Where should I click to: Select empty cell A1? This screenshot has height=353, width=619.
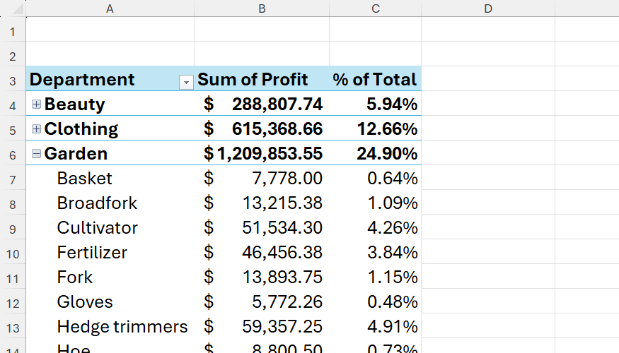[x=110, y=29]
